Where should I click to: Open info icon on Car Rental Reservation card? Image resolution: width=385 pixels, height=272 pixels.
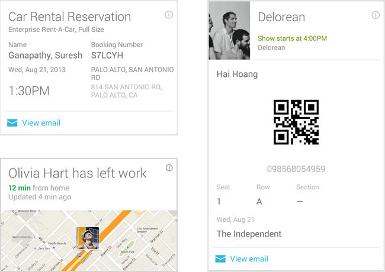tap(169, 15)
